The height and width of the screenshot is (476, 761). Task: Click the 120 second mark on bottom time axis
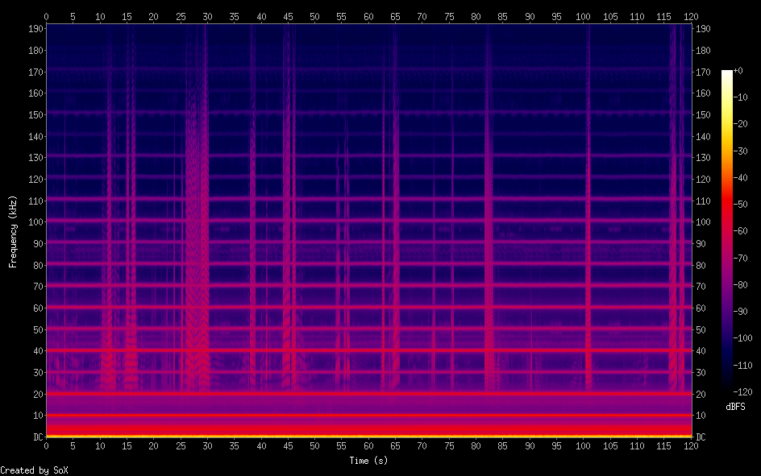coord(691,445)
